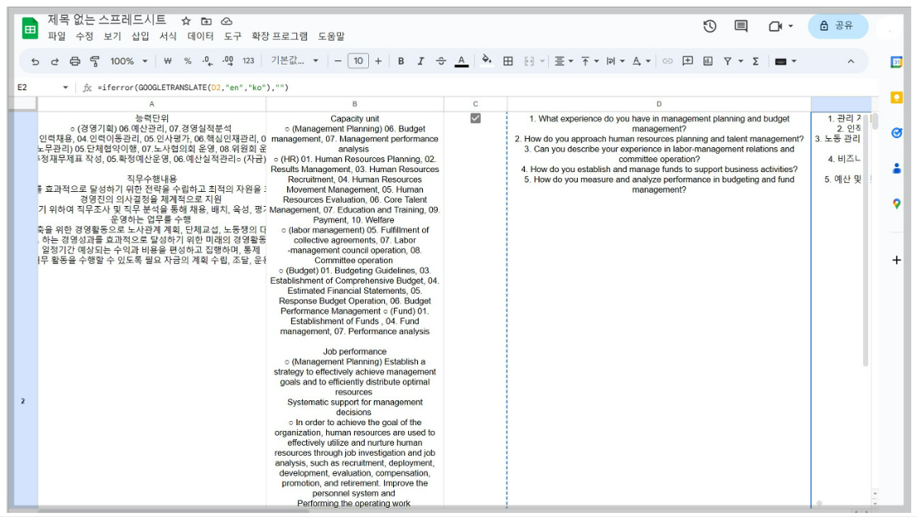
Task: Click the video meeting camera icon
Action: pyautogui.click(x=775, y=26)
